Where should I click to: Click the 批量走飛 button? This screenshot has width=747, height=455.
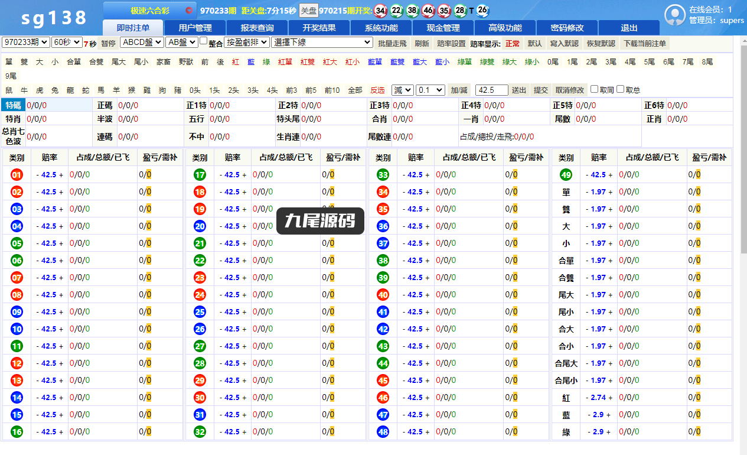point(392,43)
